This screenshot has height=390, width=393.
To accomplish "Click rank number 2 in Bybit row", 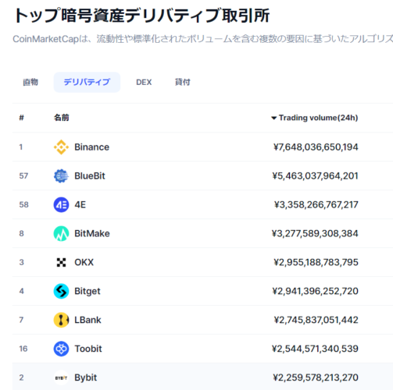I will pos(21,378).
